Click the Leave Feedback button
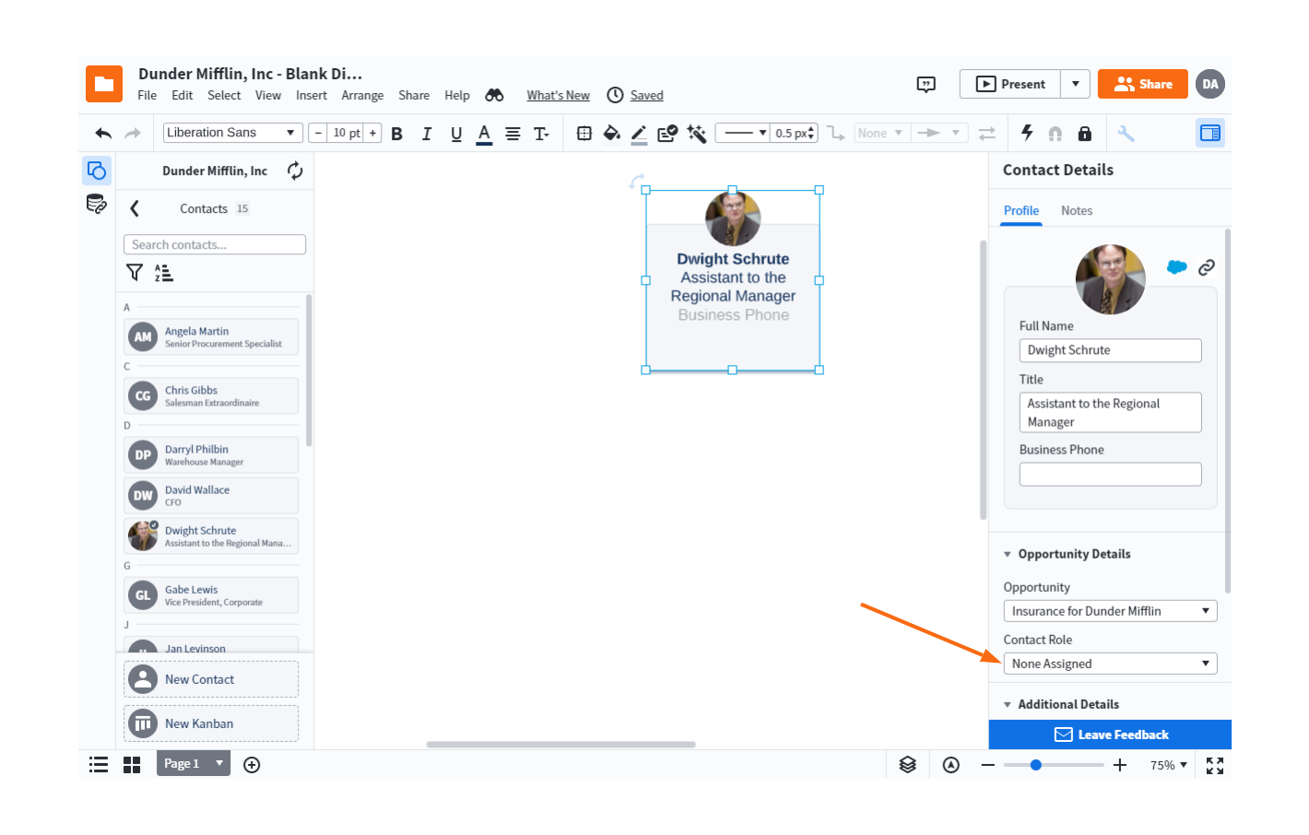The image size is (1309, 835). [x=1110, y=735]
